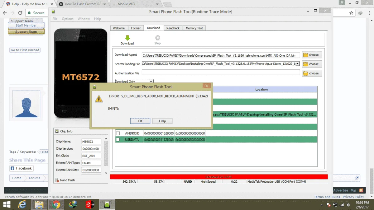The height and width of the screenshot is (210, 374).
Task: Switch to Chrome in the taskbar
Action: point(56,204)
